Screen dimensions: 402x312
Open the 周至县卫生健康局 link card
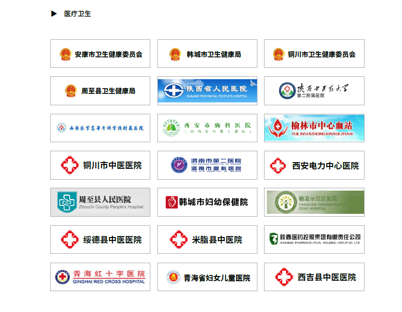coord(100,91)
